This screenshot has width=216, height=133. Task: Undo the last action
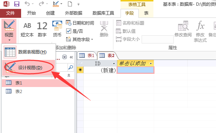tap(27, 4)
